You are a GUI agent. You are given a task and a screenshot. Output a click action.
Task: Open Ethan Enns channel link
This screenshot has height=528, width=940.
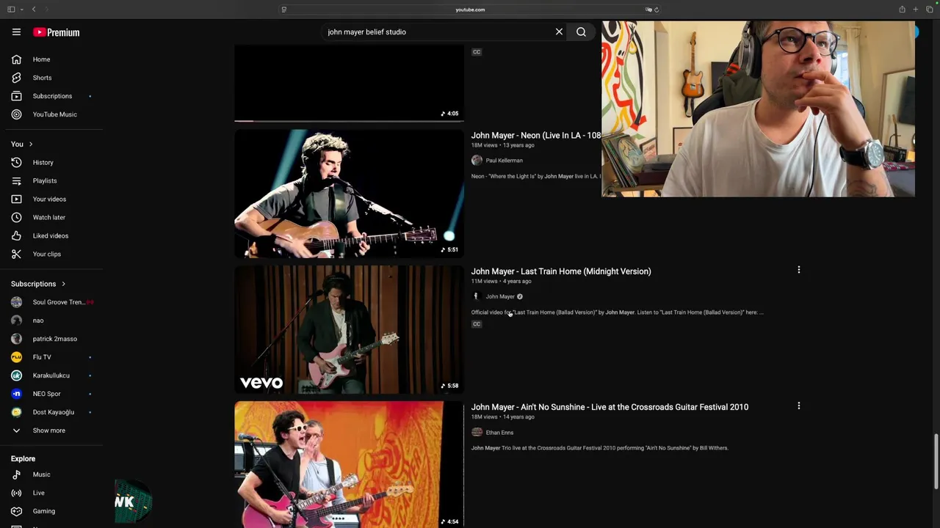click(499, 433)
